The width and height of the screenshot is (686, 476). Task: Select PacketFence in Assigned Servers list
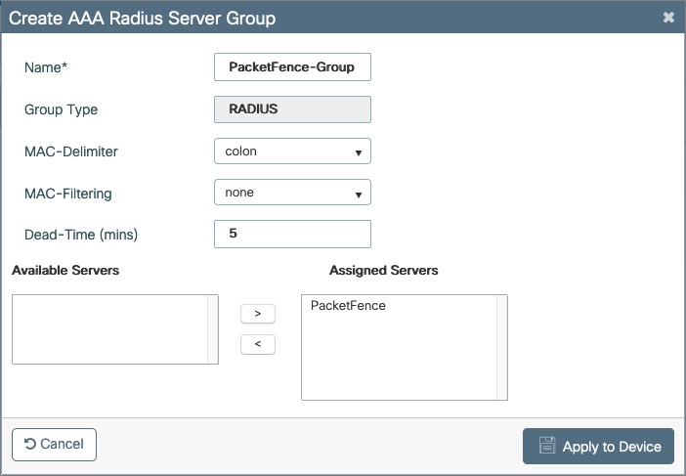pyautogui.click(x=348, y=306)
